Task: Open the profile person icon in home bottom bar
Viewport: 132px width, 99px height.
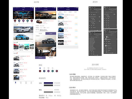Action: 31,82
